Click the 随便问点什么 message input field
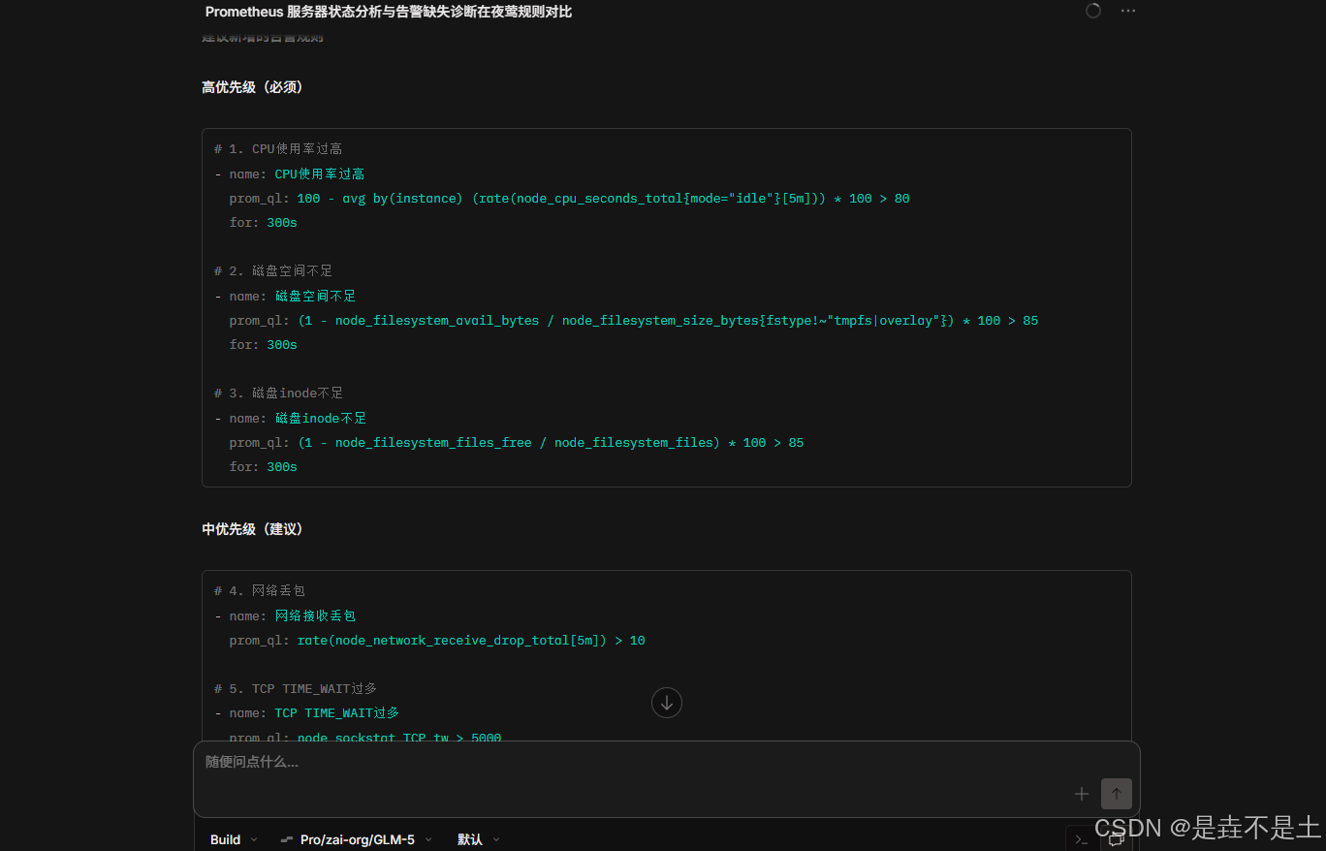This screenshot has height=851, width=1326. click(x=667, y=763)
